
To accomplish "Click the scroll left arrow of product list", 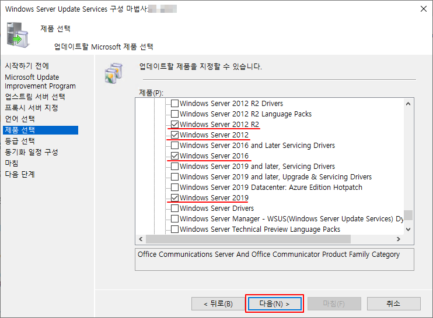I will click(x=141, y=239).
